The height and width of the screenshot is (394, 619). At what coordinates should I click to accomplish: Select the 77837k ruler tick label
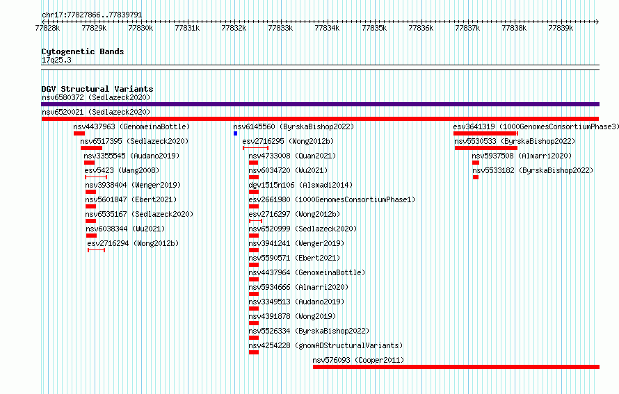coord(467,28)
